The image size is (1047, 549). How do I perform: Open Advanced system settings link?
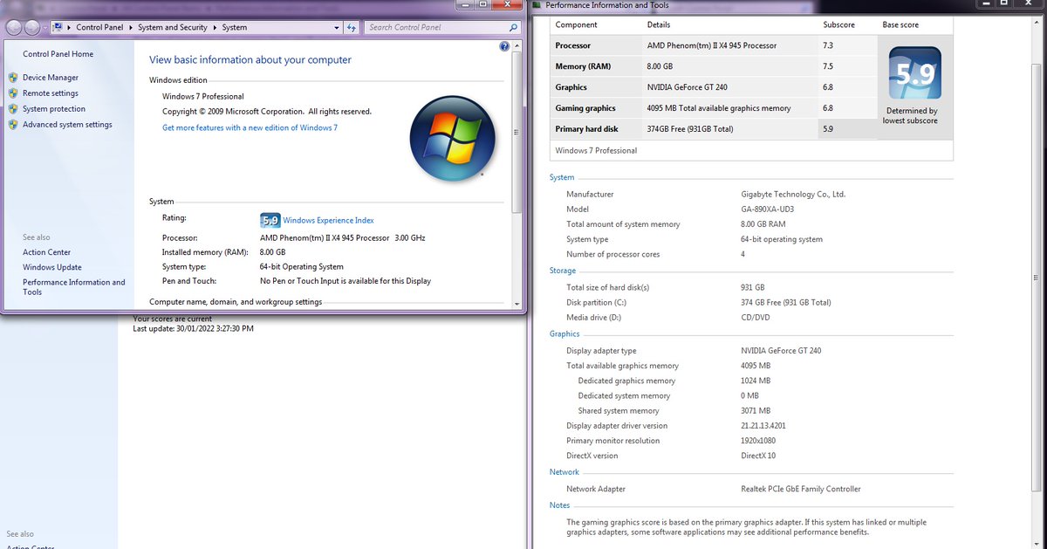pyautogui.click(x=67, y=125)
